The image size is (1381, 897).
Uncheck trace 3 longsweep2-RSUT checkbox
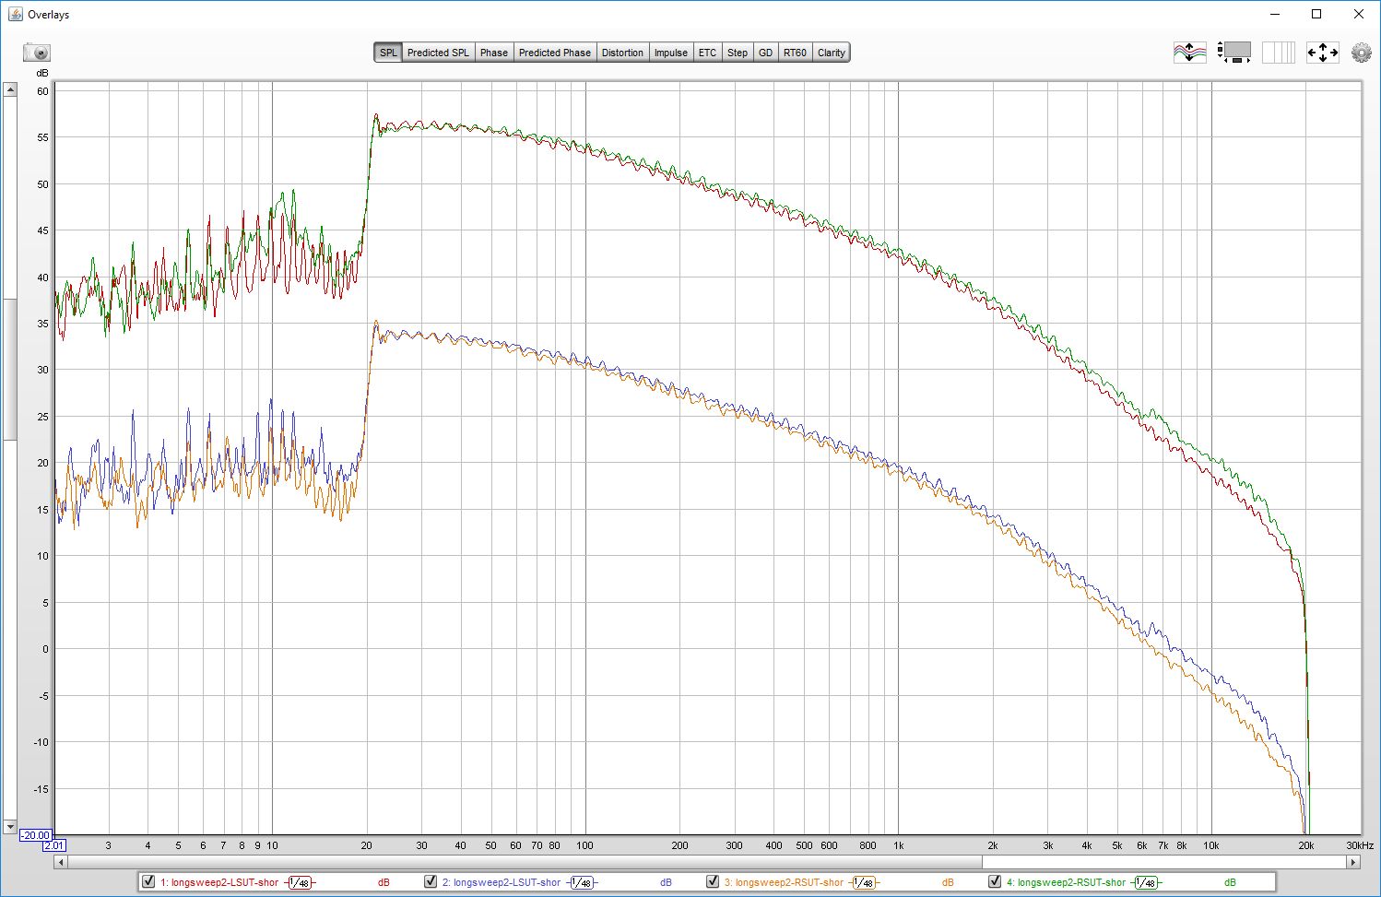coord(713,881)
